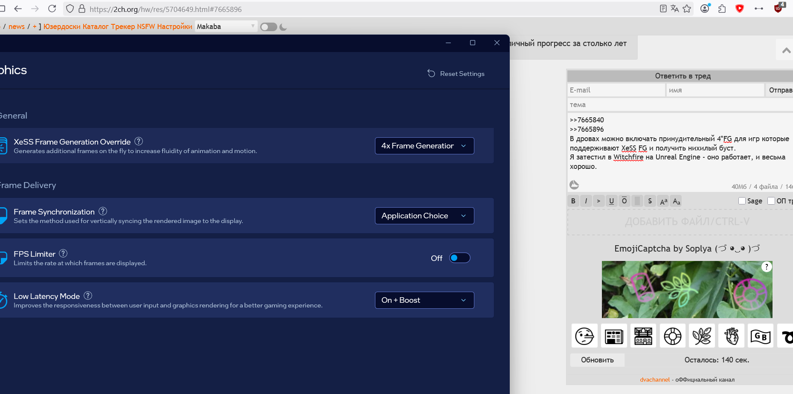
Task: Click the captcha question mark help icon
Action: pyautogui.click(x=767, y=267)
